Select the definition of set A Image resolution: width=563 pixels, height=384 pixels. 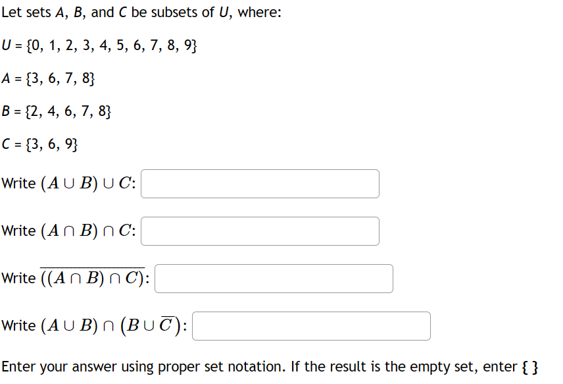pos(49,78)
